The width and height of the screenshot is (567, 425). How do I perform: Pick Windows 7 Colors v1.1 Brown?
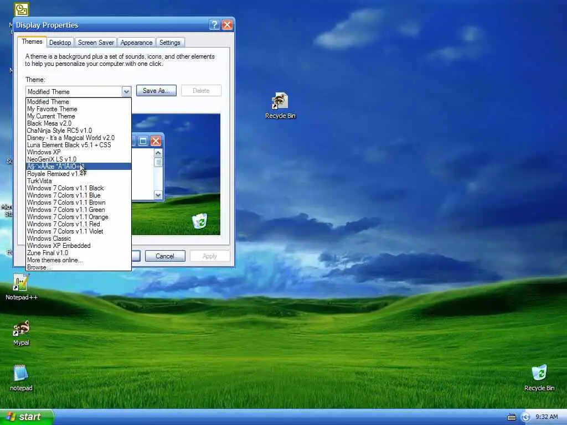(x=79, y=203)
